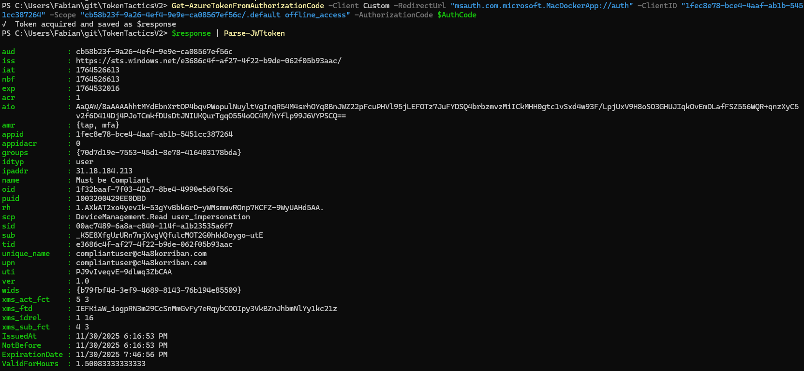Click the name value "Must be Compliant"
Image resolution: width=804 pixels, height=371 pixels.
113,180
